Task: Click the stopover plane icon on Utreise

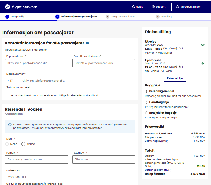Action: coord(180,48)
